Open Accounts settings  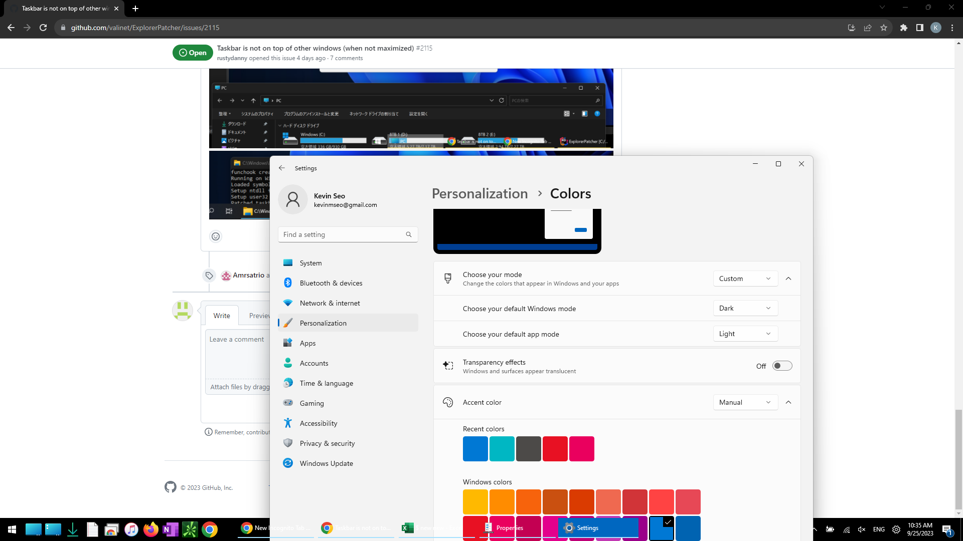(x=314, y=363)
